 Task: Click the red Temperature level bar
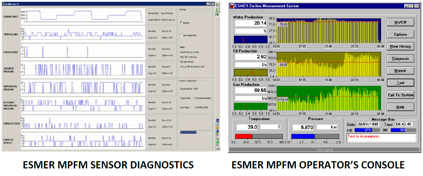click(244, 136)
